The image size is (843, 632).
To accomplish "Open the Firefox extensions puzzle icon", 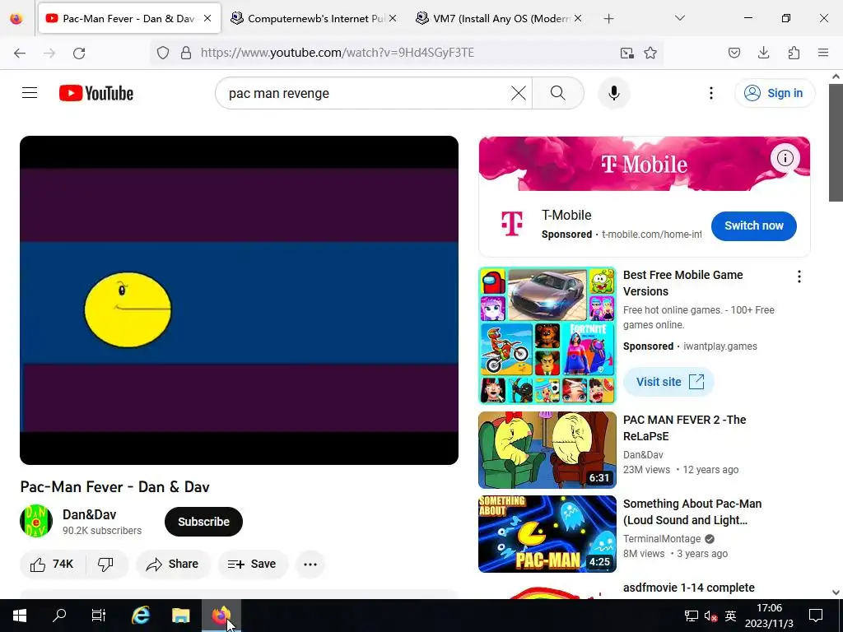I will pyautogui.click(x=794, y=53).
